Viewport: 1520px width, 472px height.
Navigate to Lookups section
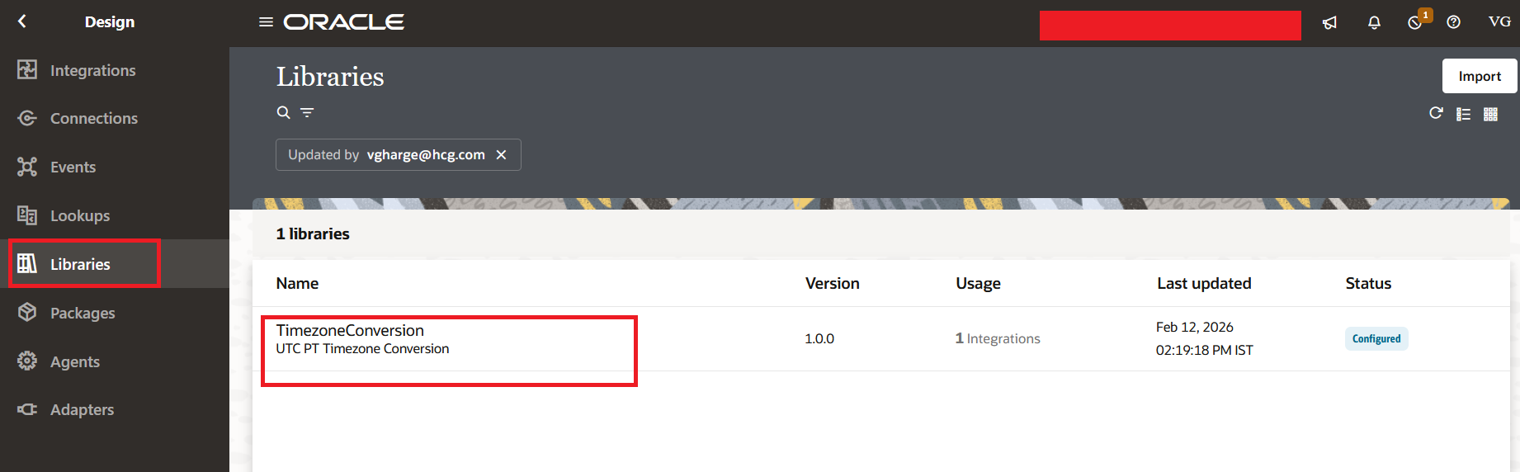(x=79, y=215)
